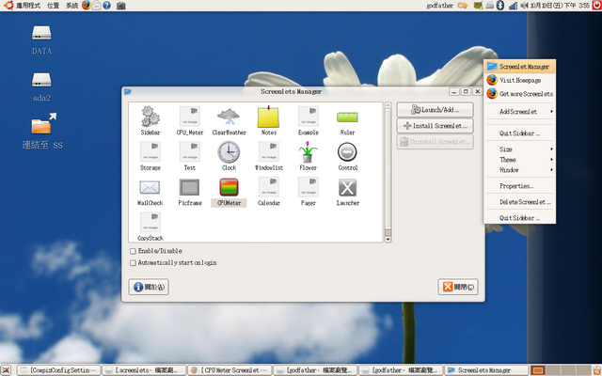Choose Get more Screenlets entry

[x=519, y=94]
